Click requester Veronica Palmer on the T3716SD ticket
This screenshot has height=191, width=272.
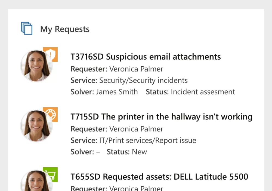[x=136, y=69]
